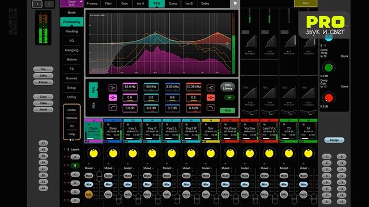Click the teal 504 Hz band node on EQ graph

click(x=155, y=34)
